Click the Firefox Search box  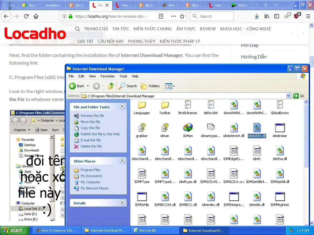pyautogui.click(x=212, y=16)
